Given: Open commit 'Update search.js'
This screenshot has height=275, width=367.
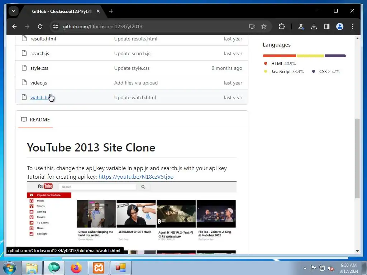Looking at the screenshot, I should [x=132, y=53].
